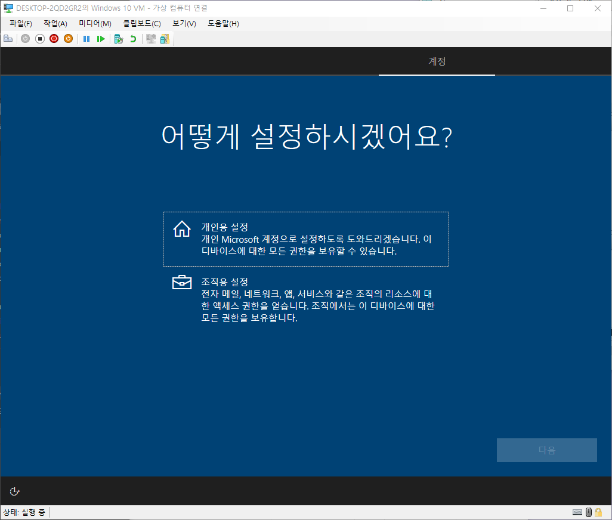Click the house icon for 개인용 설정

pyautogui.click(x=182, y=229)
